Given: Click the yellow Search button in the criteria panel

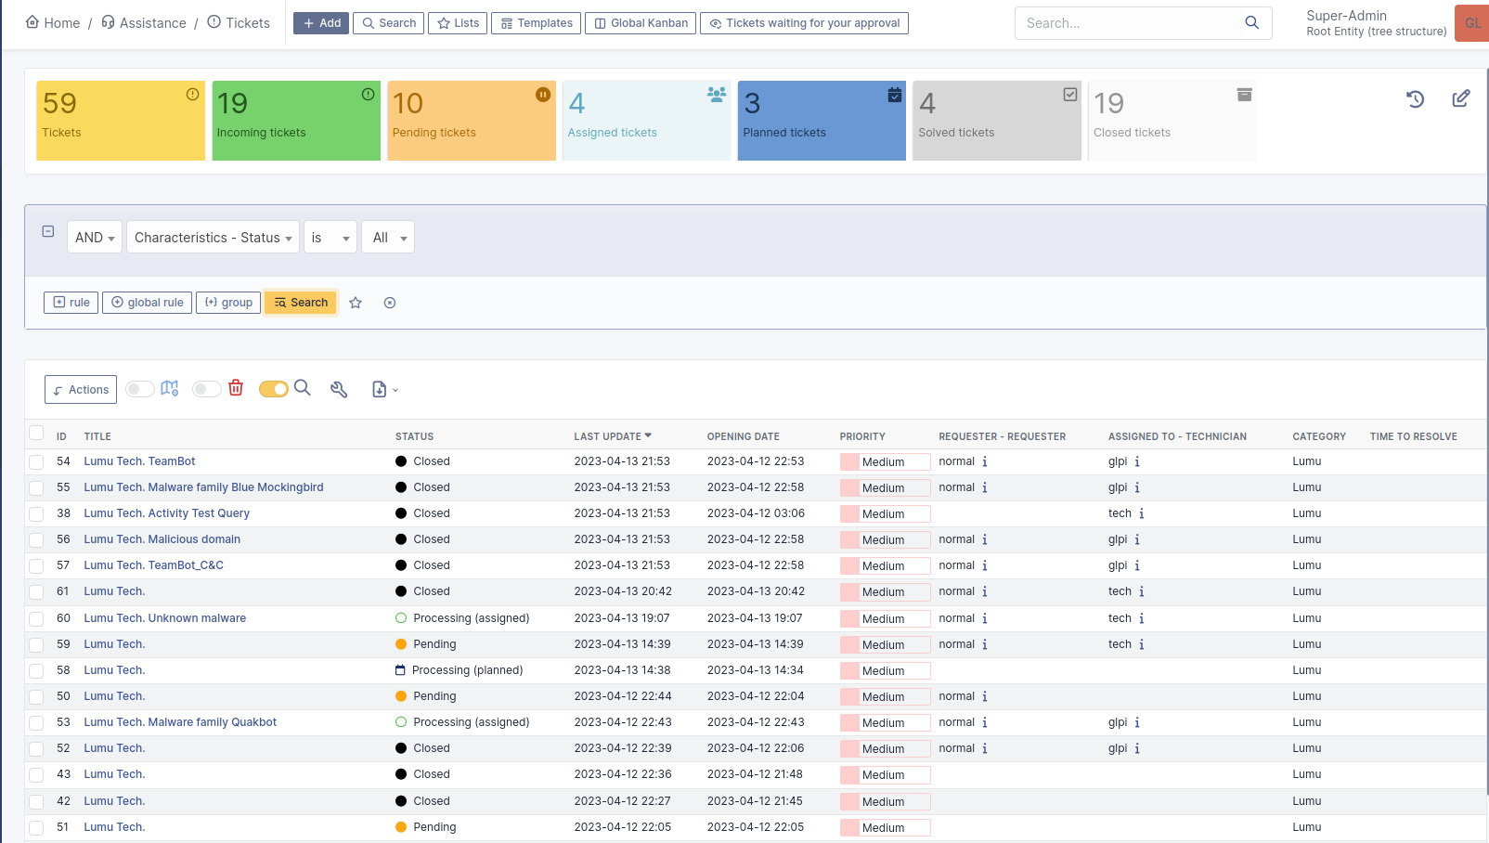Looking at the screenshot, I should tap(301, 303).
